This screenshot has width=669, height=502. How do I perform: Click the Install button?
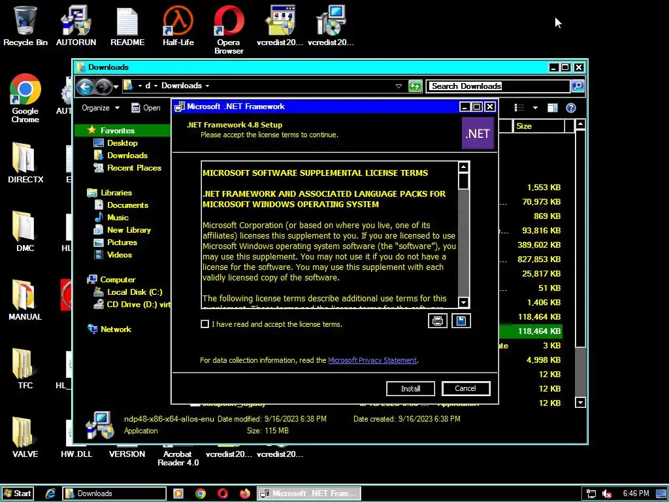pyautogui.click(x=410, y=388)
